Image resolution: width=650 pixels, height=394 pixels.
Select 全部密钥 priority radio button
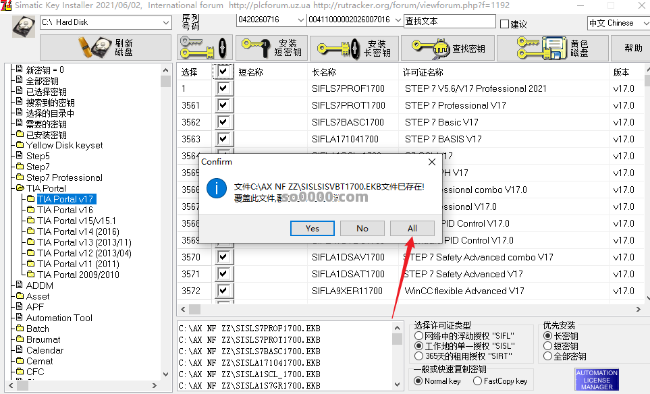pyautogui.click(x=547, y=356)
